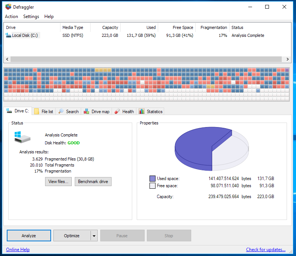Click the Disk Health GOOD text
Image resolution: width=296 pixels, height=256 pixels.
pyautogui.click(x=62, y=143)
